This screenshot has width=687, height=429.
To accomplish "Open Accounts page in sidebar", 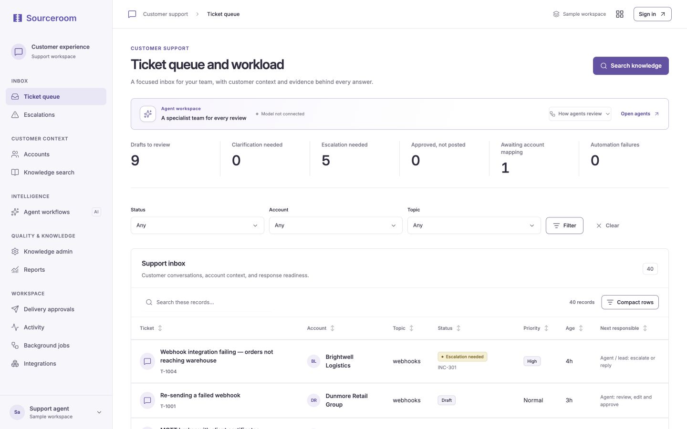I will coord(56,154).
